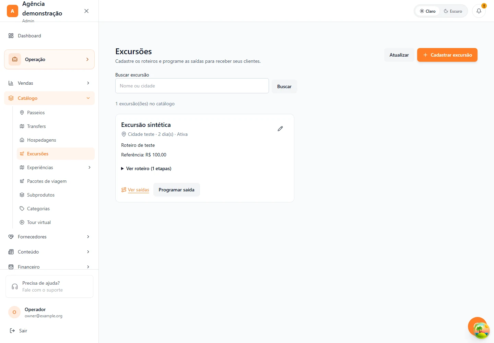Select Excursões in the catalog menu
The width and height of the screenshot is (494, 343).
click(x=56, y=154)
